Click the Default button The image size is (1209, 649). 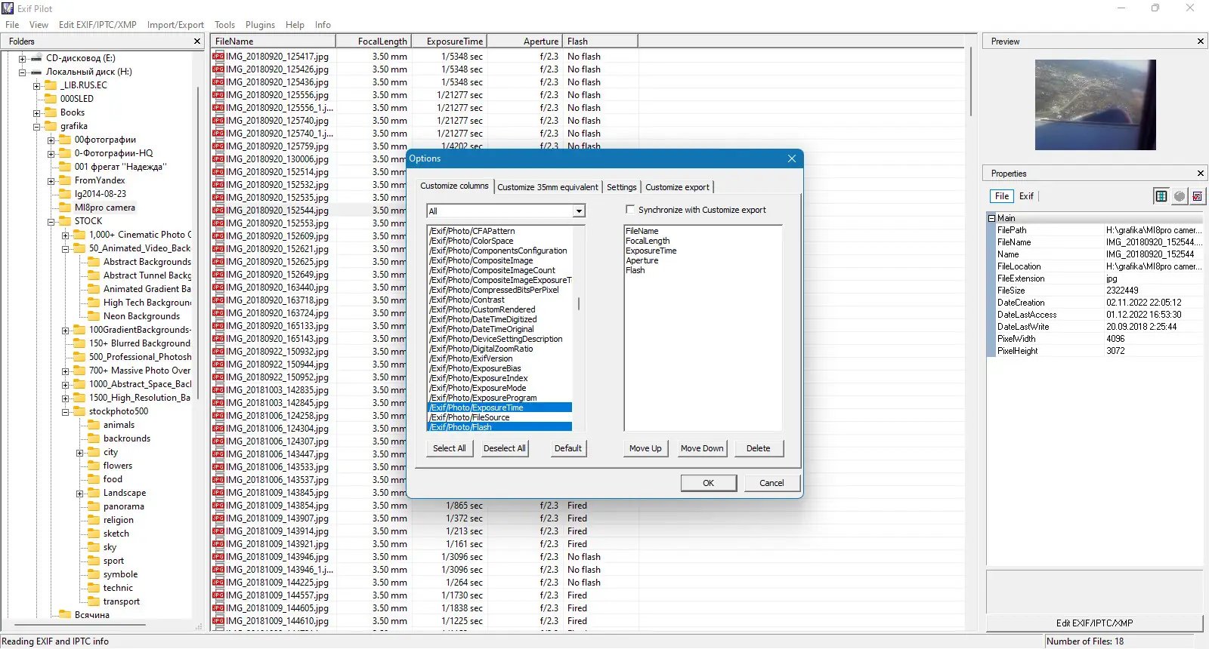pos(568,448)
